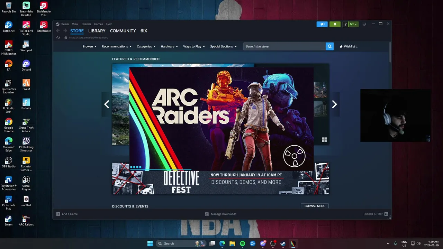Click the Steam forward navigation arrow
This screenshot has height=249, width=443.
(x=65, y=31)
